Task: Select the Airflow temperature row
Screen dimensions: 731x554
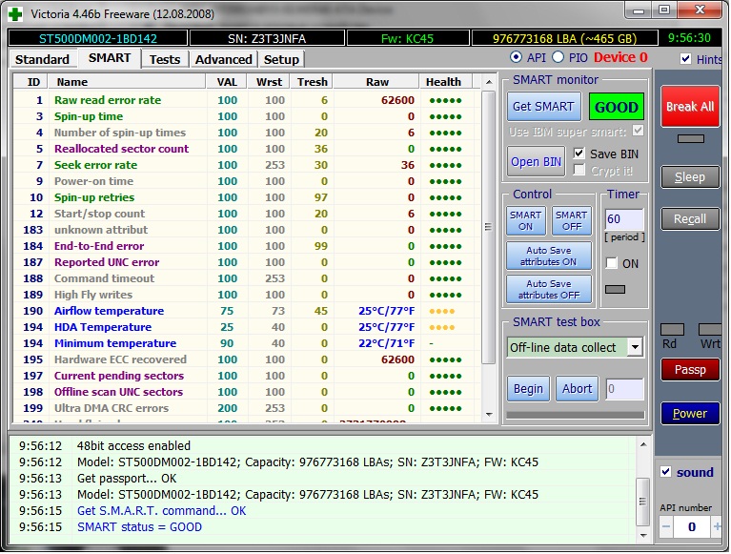Action: (246, 311)
